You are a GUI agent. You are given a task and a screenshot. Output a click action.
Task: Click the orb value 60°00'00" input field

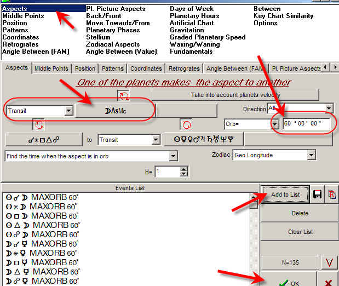pos(307,124)
